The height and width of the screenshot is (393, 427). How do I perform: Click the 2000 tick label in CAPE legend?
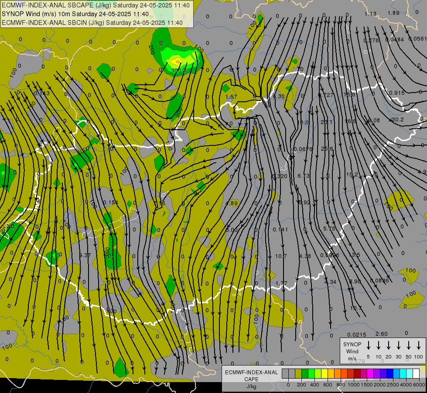pyautogui.click(x=380, y=385)
